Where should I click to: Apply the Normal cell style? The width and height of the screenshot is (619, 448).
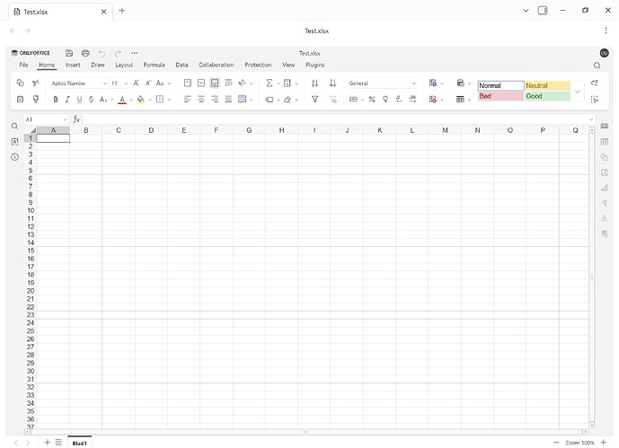click(x=500, y=85)
